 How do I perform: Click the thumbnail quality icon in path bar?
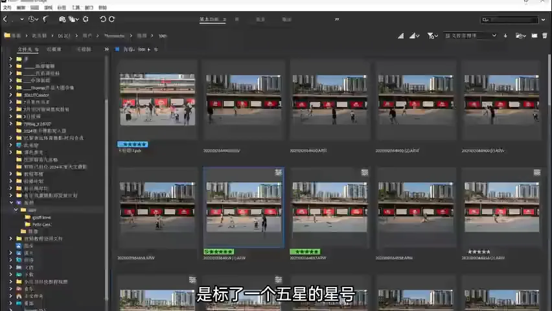pyautogui.click(x=401, y=36)
